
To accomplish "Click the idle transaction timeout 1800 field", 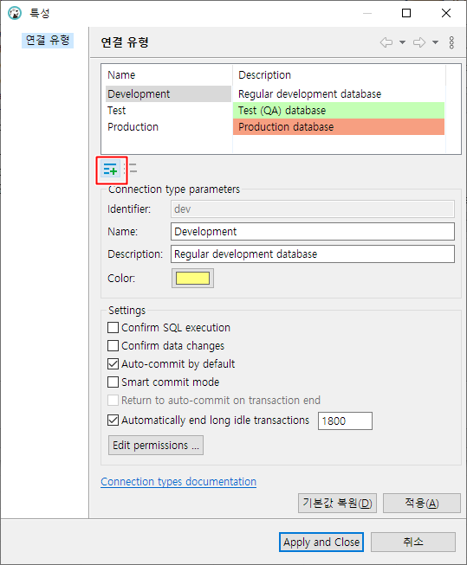I will click(345, 421).
